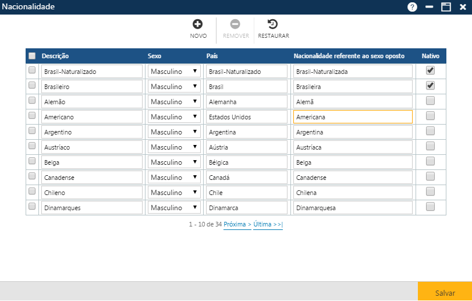Toggle the select-all checkbox in the header
This screenshot has height=301, width=472.
pyautogui.click(x=32, y=56)
